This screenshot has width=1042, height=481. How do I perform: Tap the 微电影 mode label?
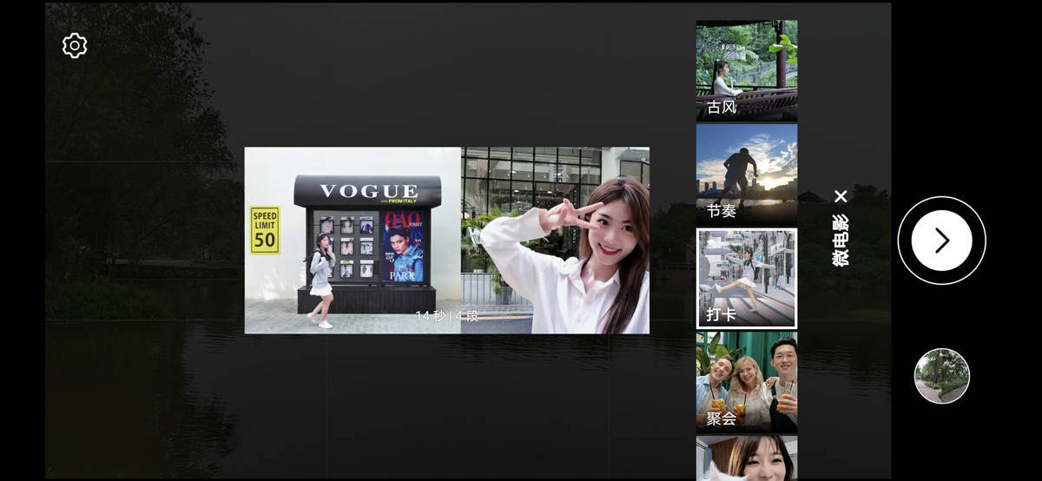coord(841,240)
